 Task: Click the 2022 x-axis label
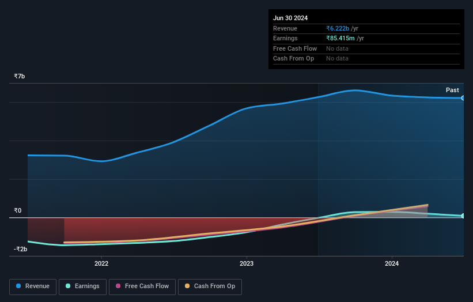tap(101, 263)
